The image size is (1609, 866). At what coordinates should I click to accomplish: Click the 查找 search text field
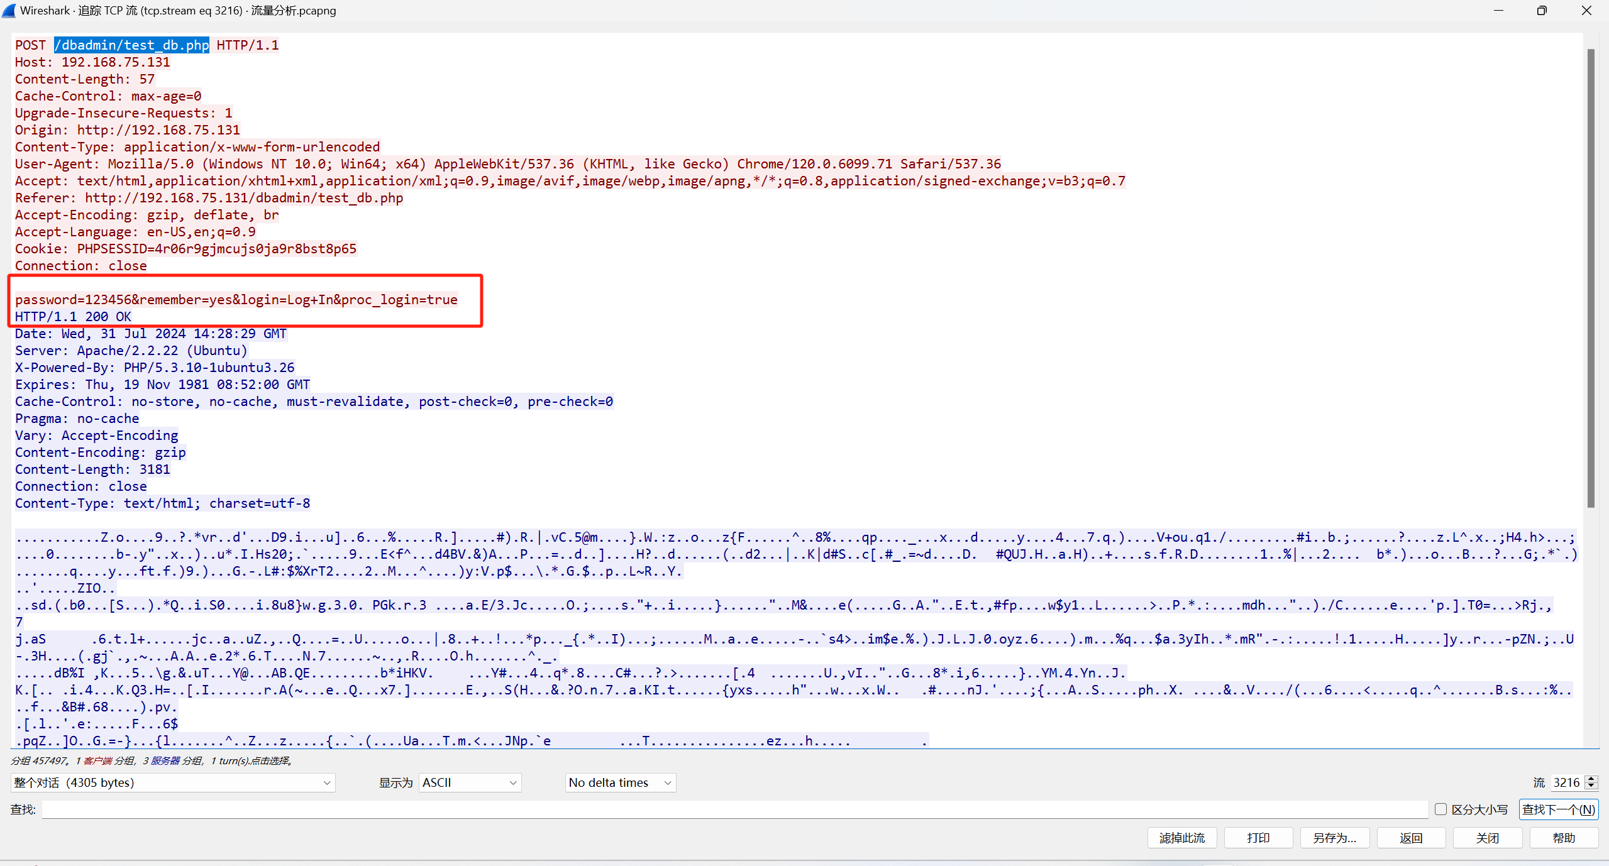pos(734,809)
